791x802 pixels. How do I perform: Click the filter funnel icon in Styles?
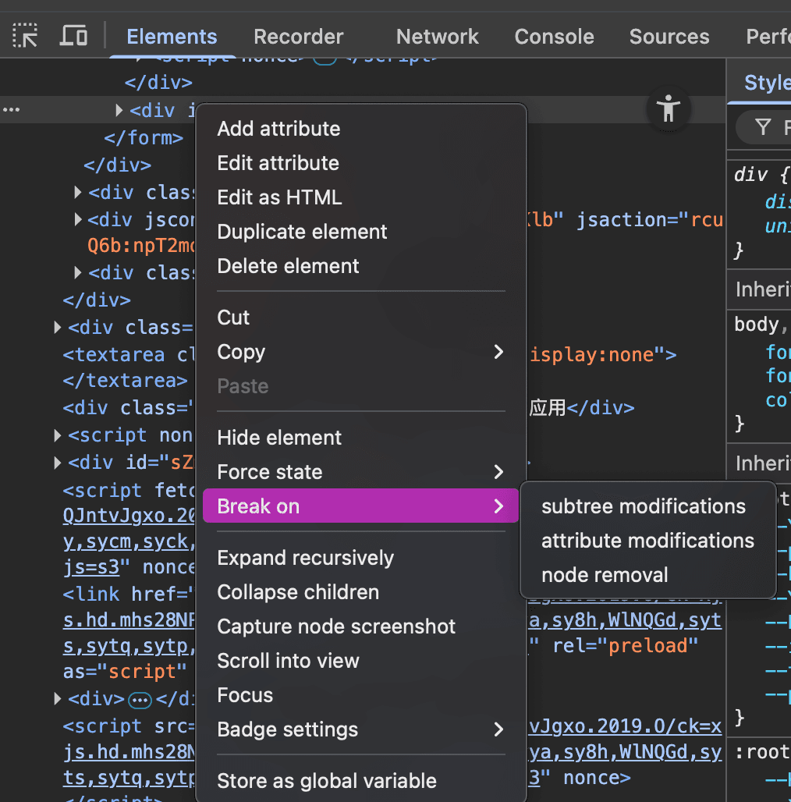763,127
